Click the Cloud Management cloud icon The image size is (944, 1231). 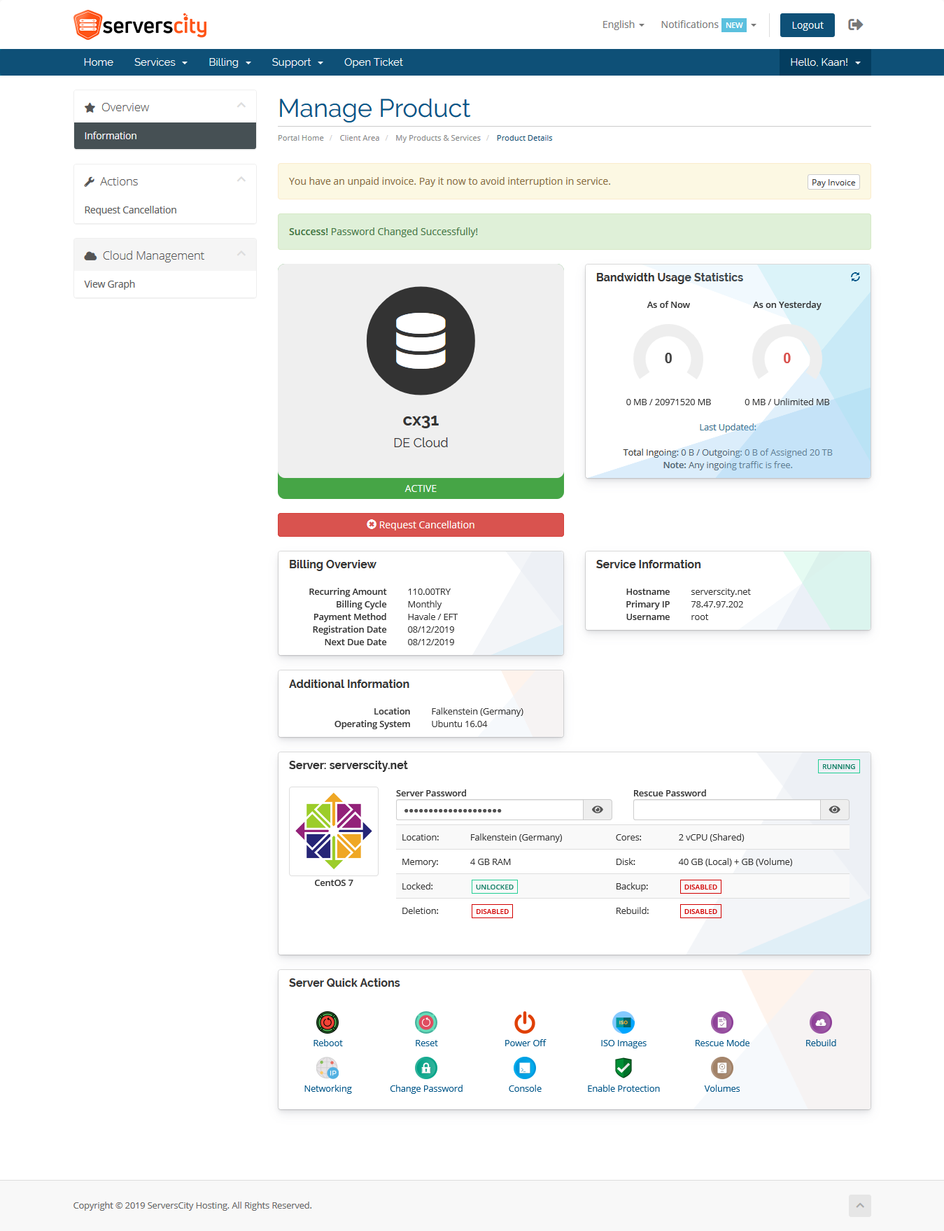coord(90,256)
